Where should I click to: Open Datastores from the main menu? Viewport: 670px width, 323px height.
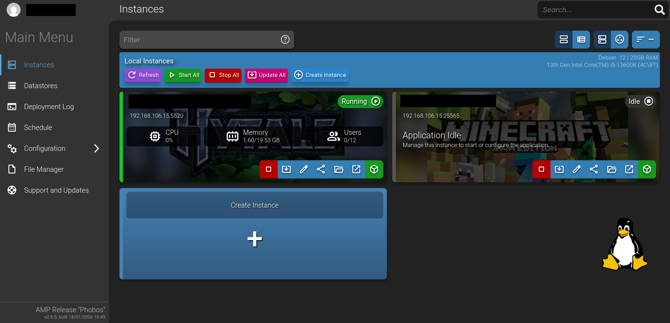click(x=41, y=86)
